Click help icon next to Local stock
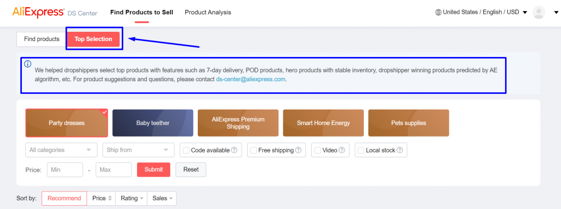The width and height of the screenshot is (561, 209). point(399,150)
